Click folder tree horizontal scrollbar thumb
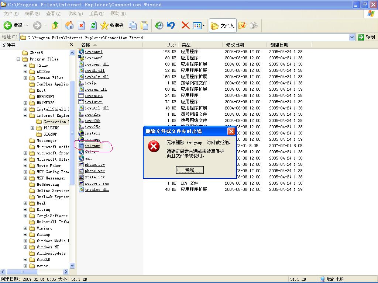This screenshot has height=283, width=378. tap(22, 272)
